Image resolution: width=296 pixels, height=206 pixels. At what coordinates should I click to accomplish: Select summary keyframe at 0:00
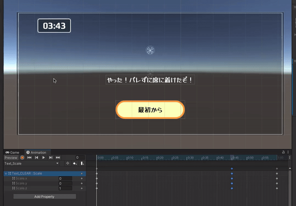coord(97,169)
